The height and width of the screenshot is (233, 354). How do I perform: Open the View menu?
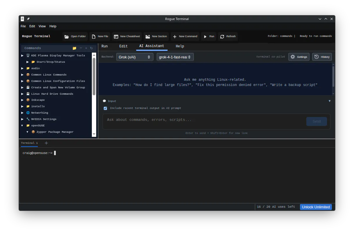point(42,26)
